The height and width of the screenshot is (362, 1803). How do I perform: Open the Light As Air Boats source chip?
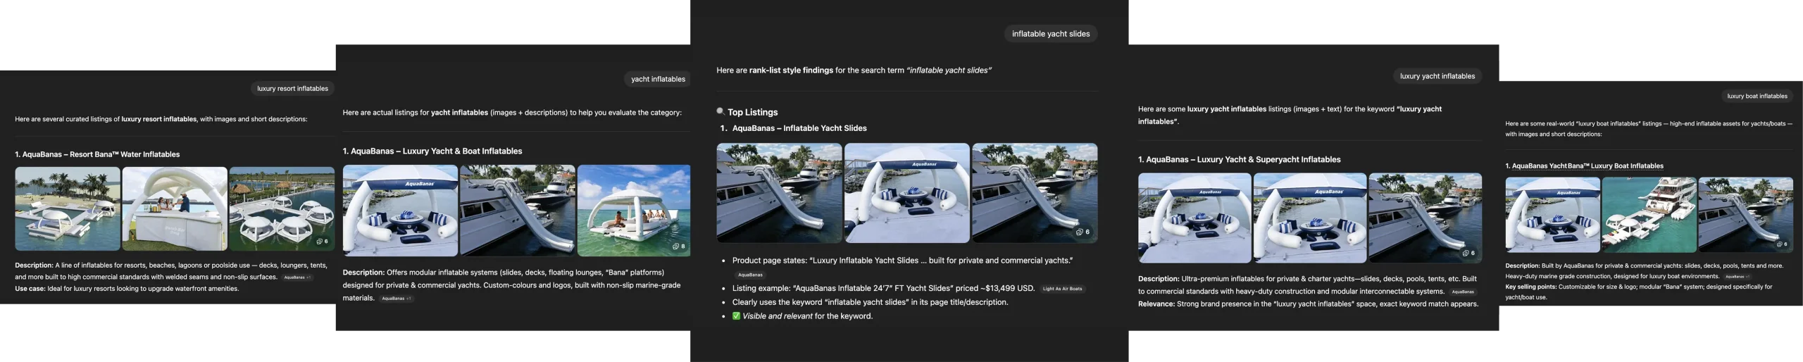[1062, 289]
